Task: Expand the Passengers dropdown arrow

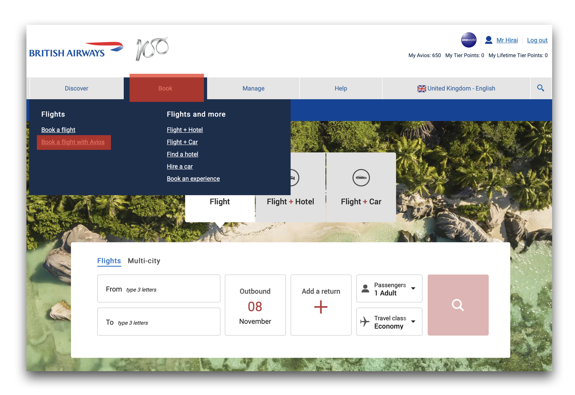Action: pos(413,288)
